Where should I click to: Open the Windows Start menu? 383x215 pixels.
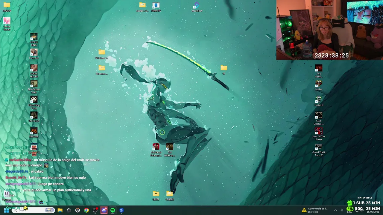pos(6,210)
